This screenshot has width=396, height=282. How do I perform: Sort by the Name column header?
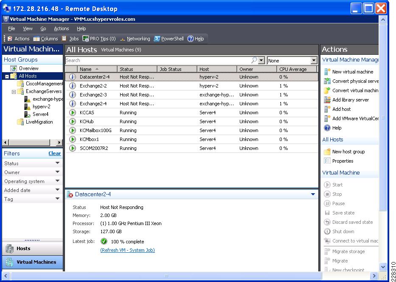pyautogui.click(x=97, y=69)
